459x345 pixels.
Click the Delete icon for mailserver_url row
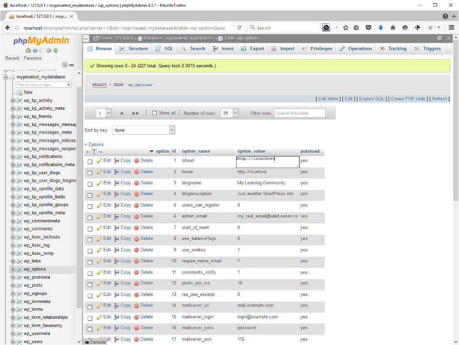[136, 306]
